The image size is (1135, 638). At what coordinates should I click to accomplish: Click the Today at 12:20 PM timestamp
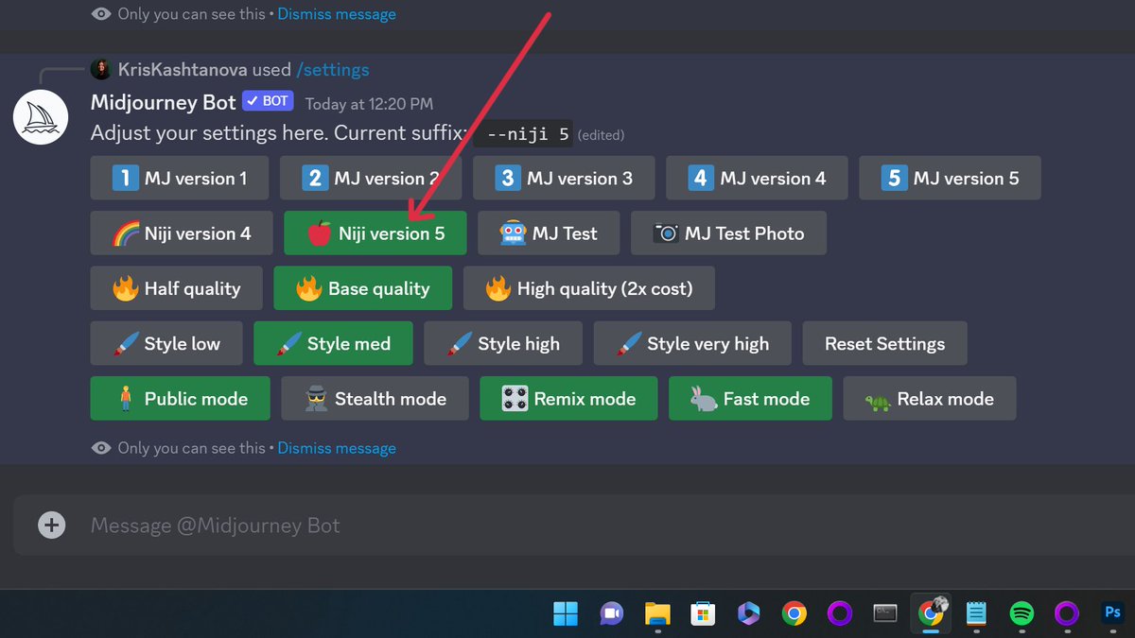point(369,104)
